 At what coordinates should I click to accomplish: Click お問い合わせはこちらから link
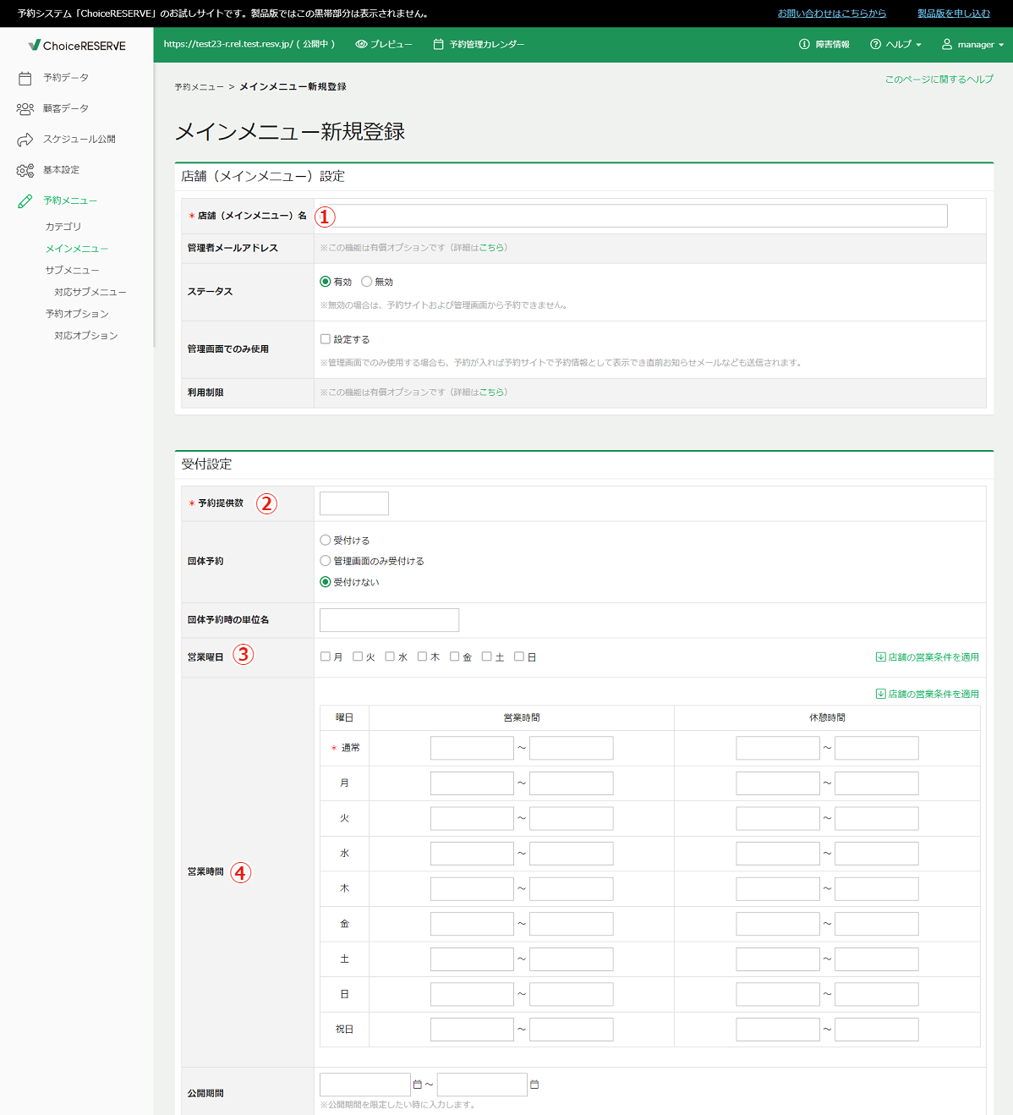pos(832,14)
